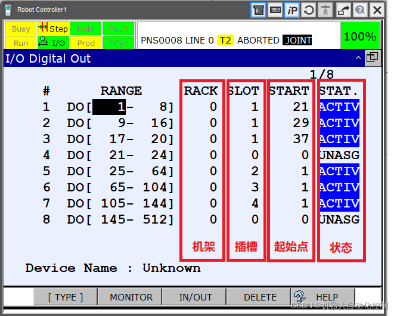Click the upload arrow icon in title bar
The height and width of the screenshot is (316, 397).
(x=325, y=10)
